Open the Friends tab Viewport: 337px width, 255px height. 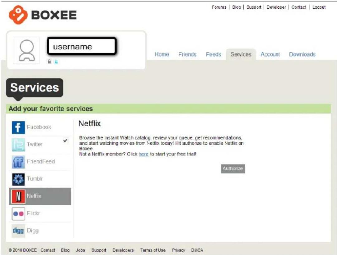[187, 54]
